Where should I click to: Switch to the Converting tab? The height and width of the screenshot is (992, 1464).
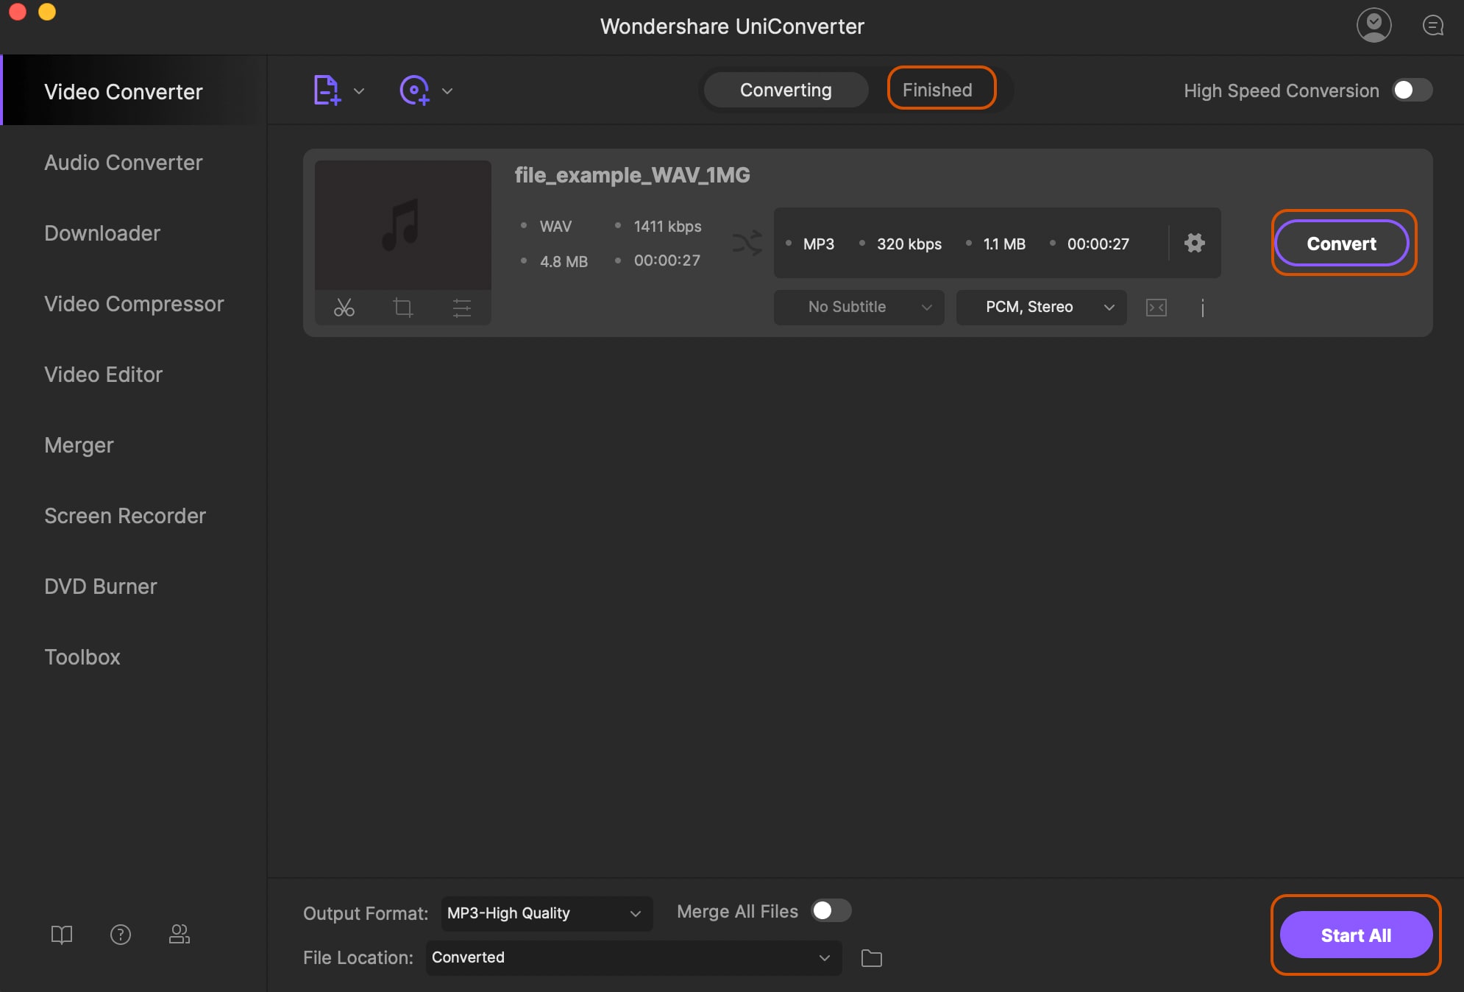point(786,88)
